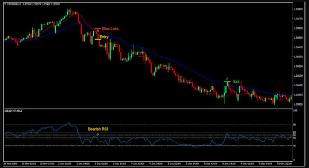Click the green Exit horizontal line marker

click(x=227, y=82)
